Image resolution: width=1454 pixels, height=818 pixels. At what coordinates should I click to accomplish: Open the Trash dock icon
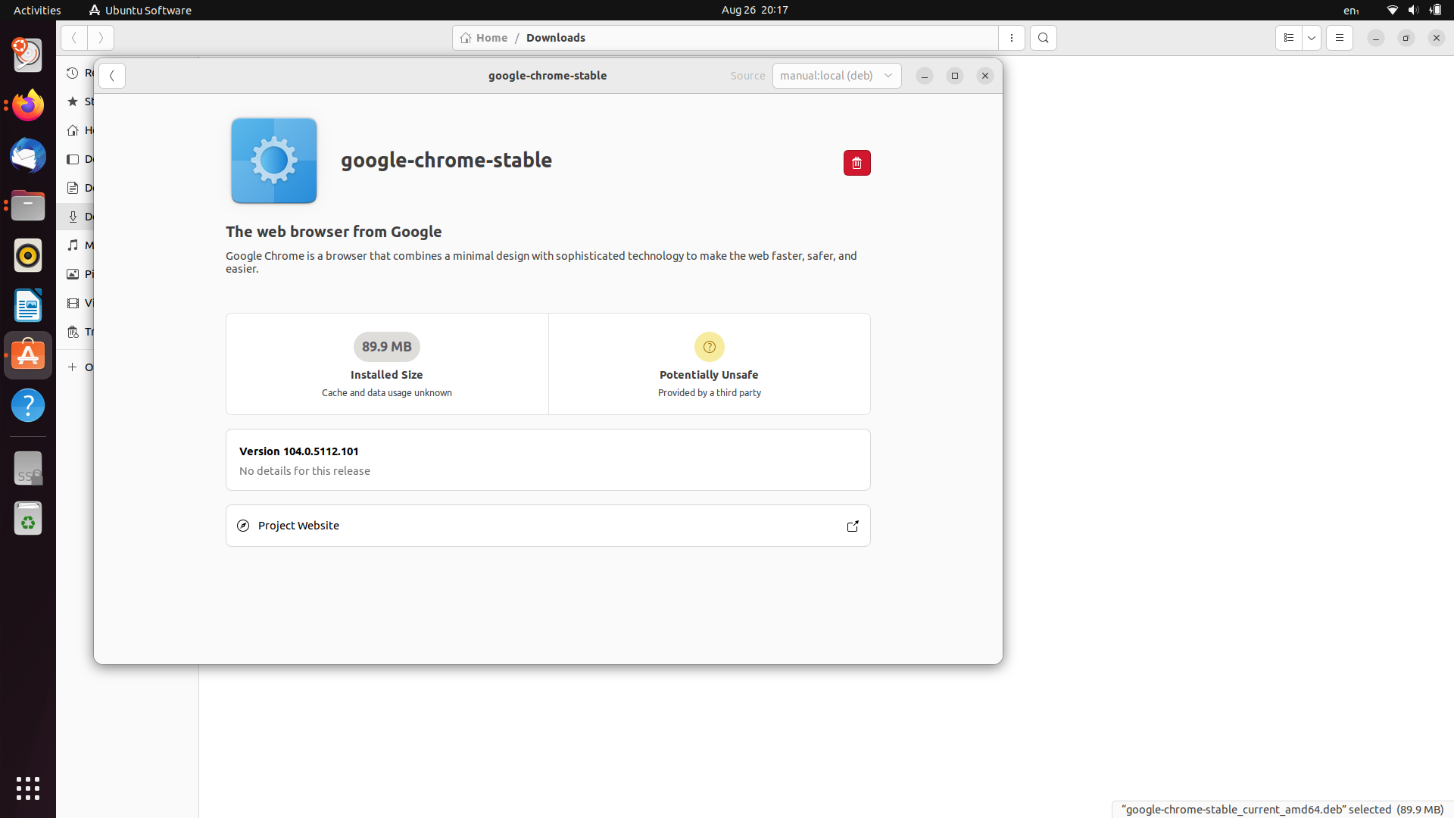28,518
